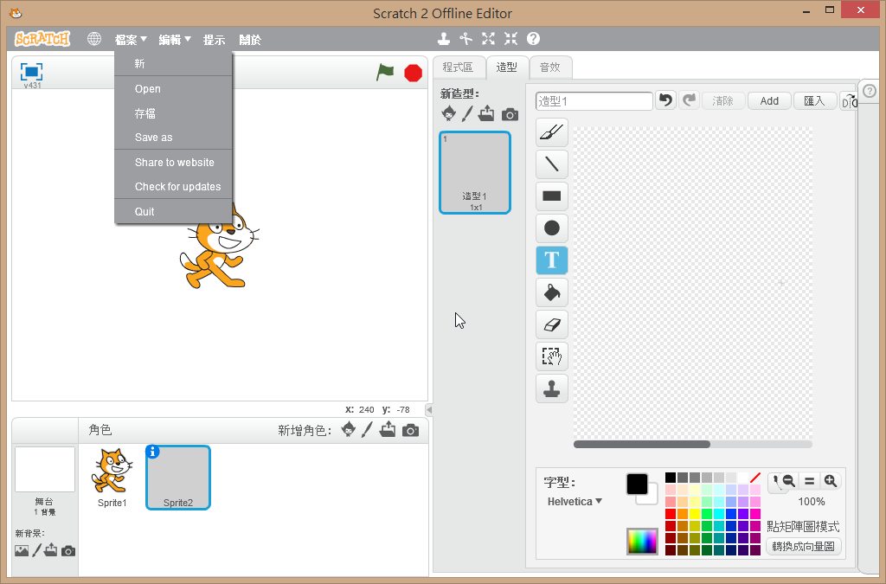Select the Eraser tool

coord(551,324)
